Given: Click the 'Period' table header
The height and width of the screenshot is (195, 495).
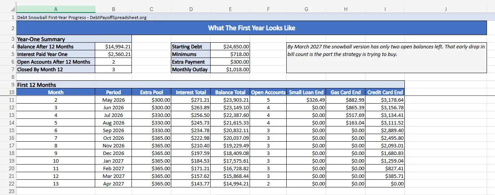Looking at the screenshot, I should 113,92.
